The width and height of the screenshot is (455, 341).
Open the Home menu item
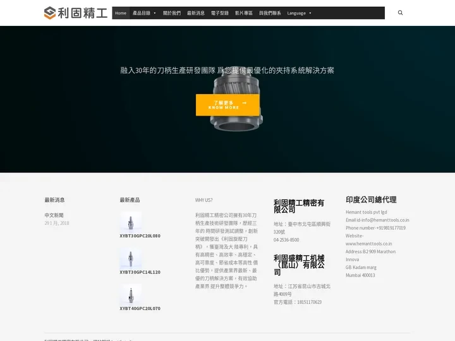tap(121, 13)
